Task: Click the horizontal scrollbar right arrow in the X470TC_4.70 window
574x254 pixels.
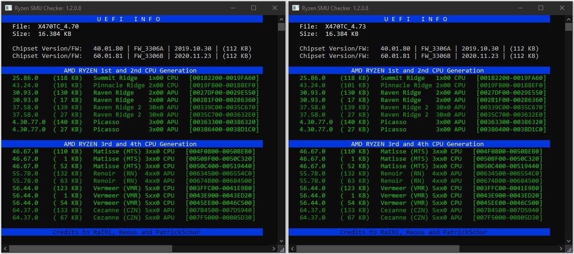Action: click(x=273, y=248)
